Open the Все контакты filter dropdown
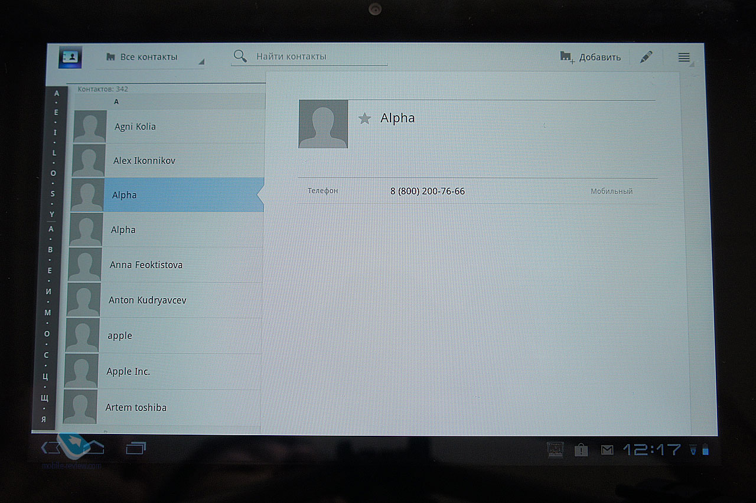This screenshot has width=756, height=503. (x=151, y=58)
